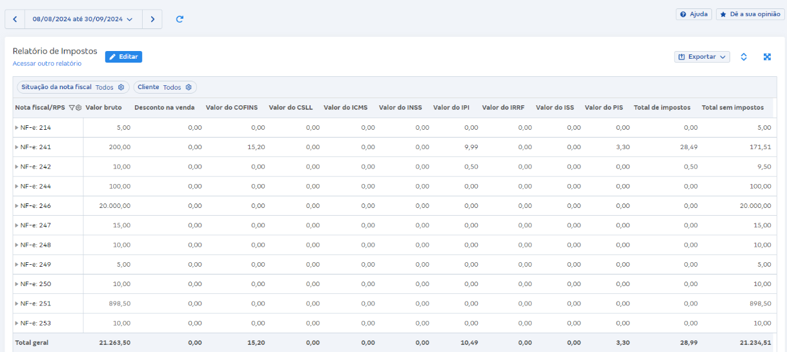Go to the next date period

pos(152,19)
